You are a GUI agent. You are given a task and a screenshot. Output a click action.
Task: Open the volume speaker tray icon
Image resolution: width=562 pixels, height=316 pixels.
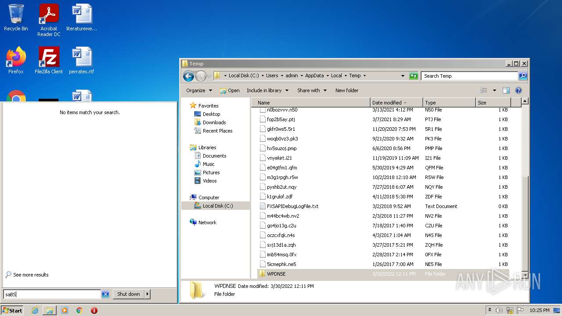click(x=499, y=310)
